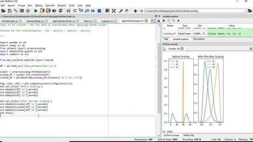Open History log tab
This screenshot has width=253, height=142.
189,135
